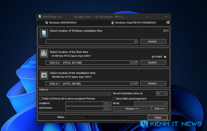Click the uEFI SecureBoot title text

point(104,17)
